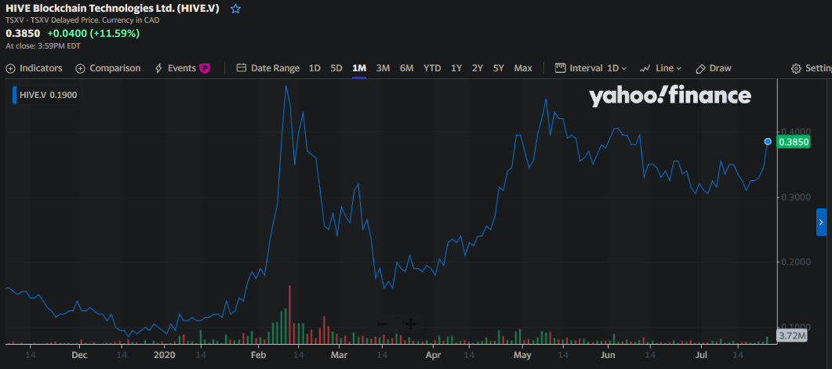Select the 2Y range
The height and width of the screenshot is (369, 832).
478,68
